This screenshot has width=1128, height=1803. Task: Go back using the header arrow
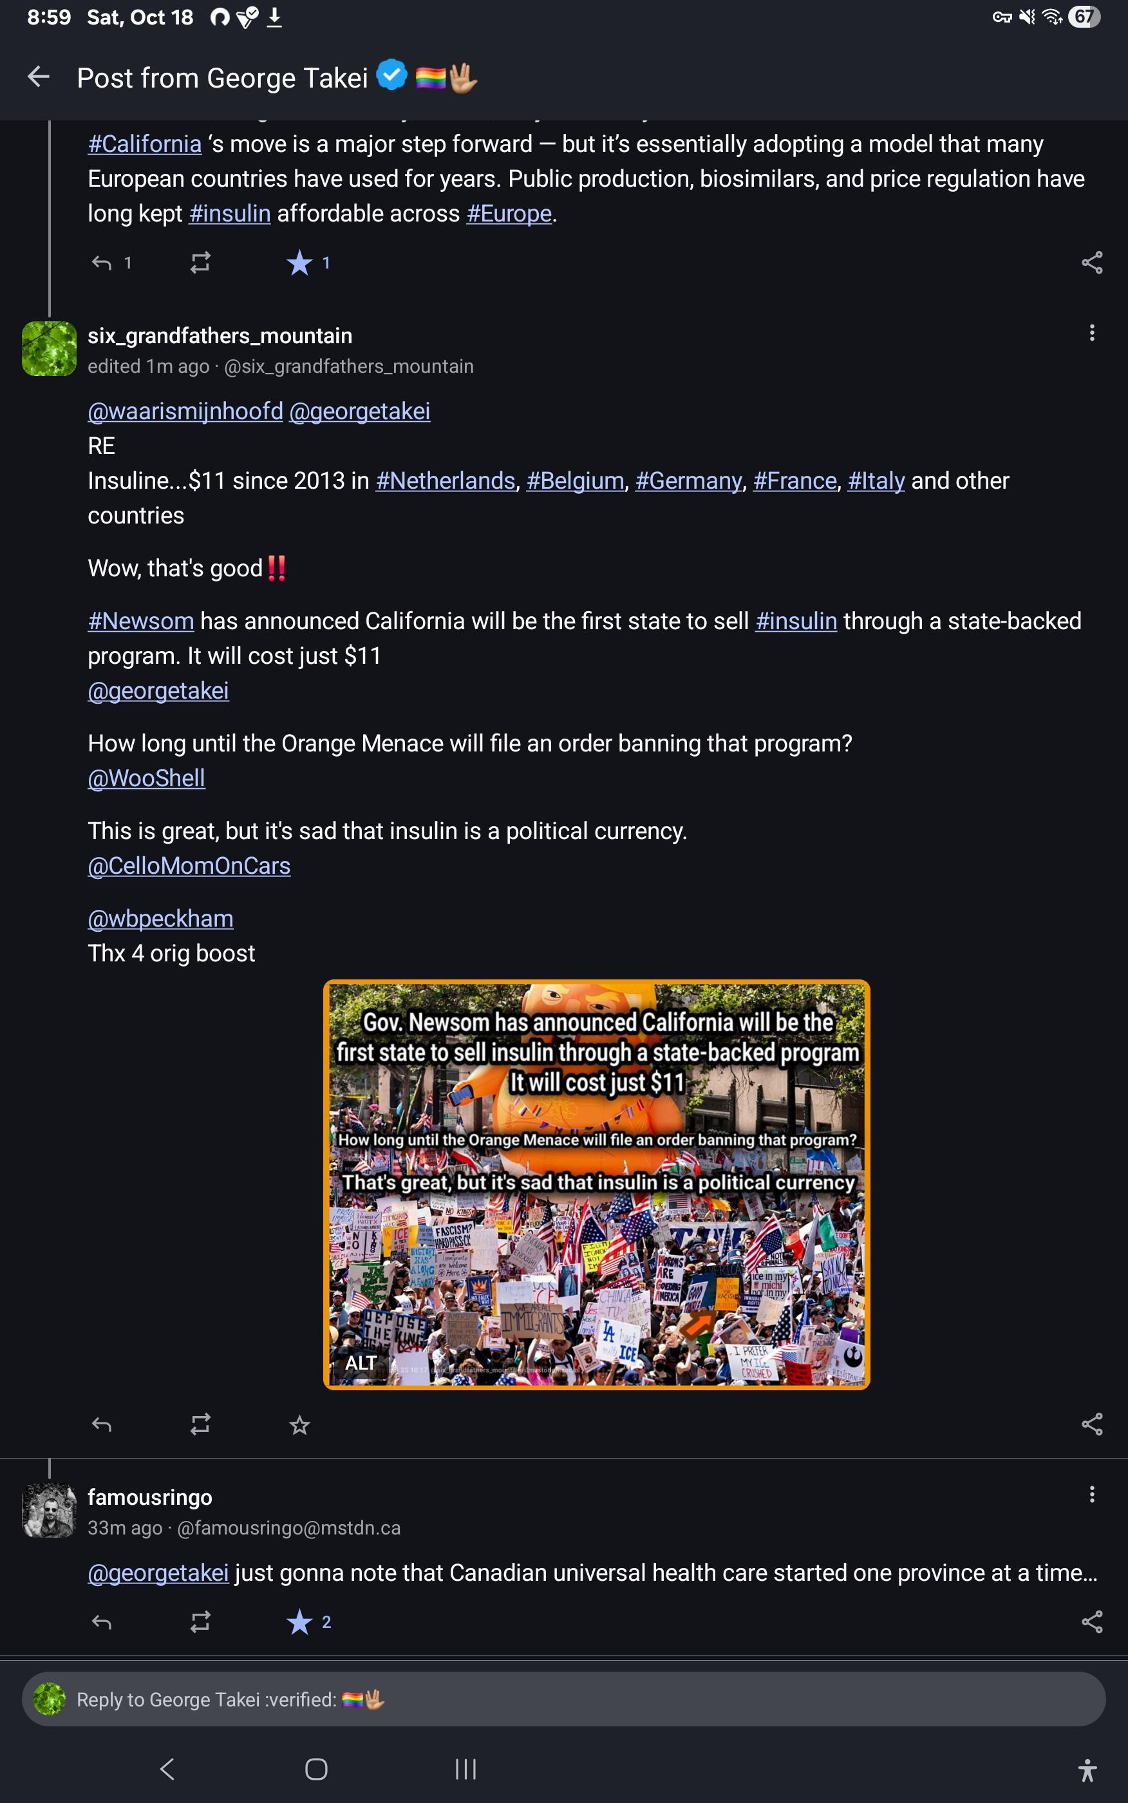pyautogui.click(x=38, y=77)
